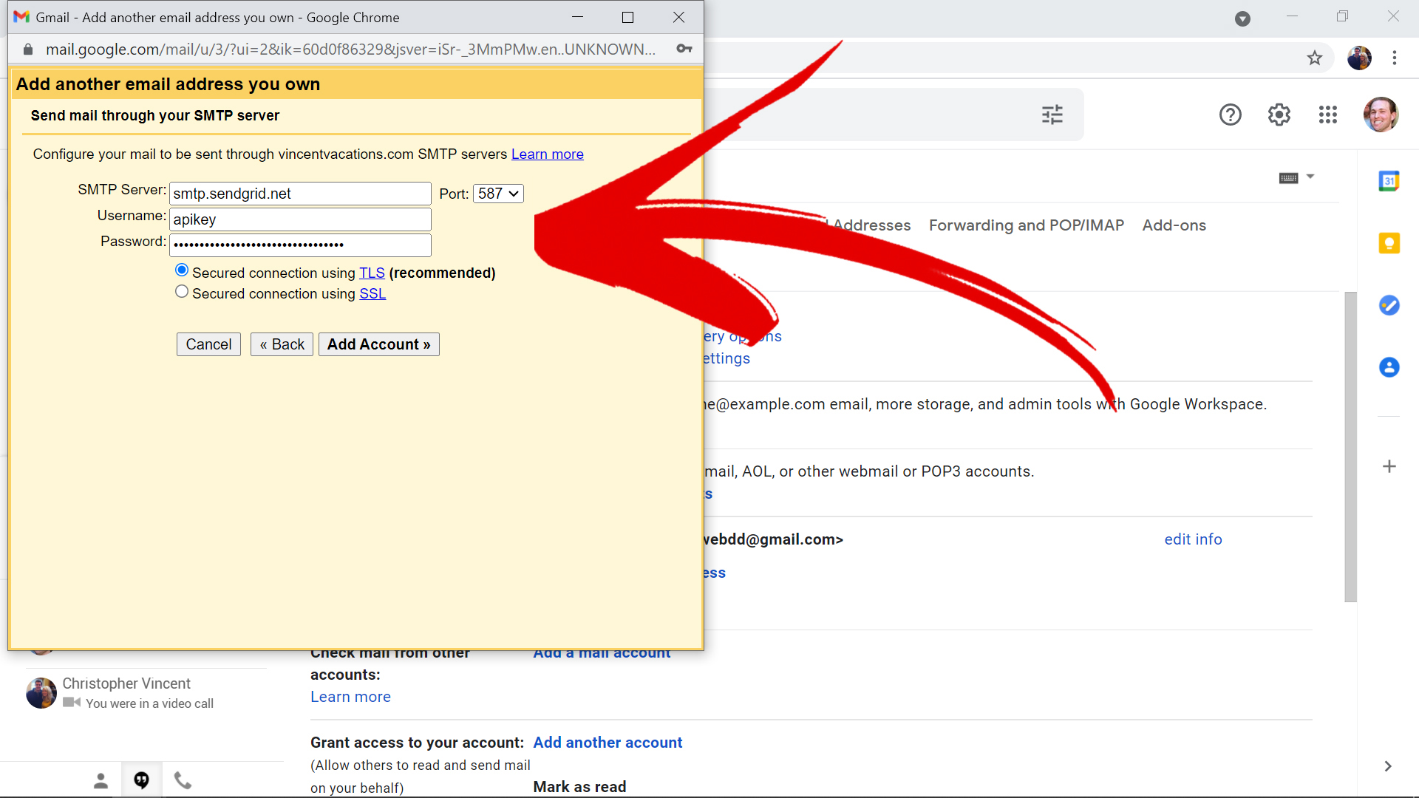Select secured connection using SSL
The height and width of the screenshot is (798, 1419).
click(182, 292)
